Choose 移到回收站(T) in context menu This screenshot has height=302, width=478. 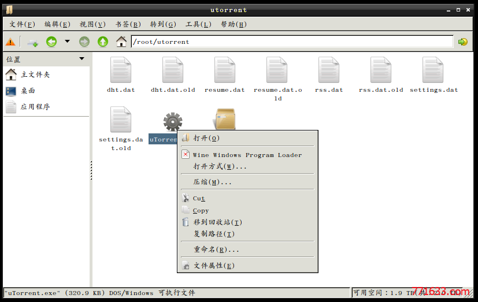click(247, 222)
